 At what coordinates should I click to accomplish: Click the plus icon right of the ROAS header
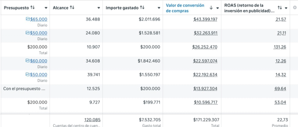pyautogui.click(x=295, y=8)
